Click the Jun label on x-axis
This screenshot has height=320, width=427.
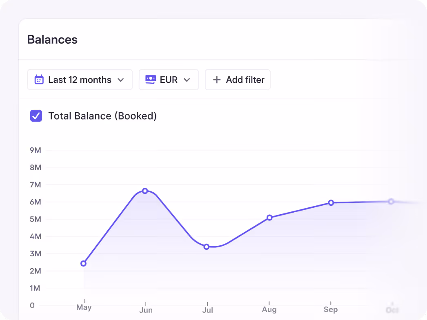pyautogui.click(x=146, y=310)
